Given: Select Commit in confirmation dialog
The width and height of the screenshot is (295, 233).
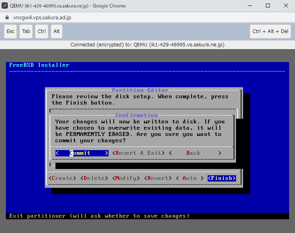Looking at the screenshot, I should coord(82,153).
